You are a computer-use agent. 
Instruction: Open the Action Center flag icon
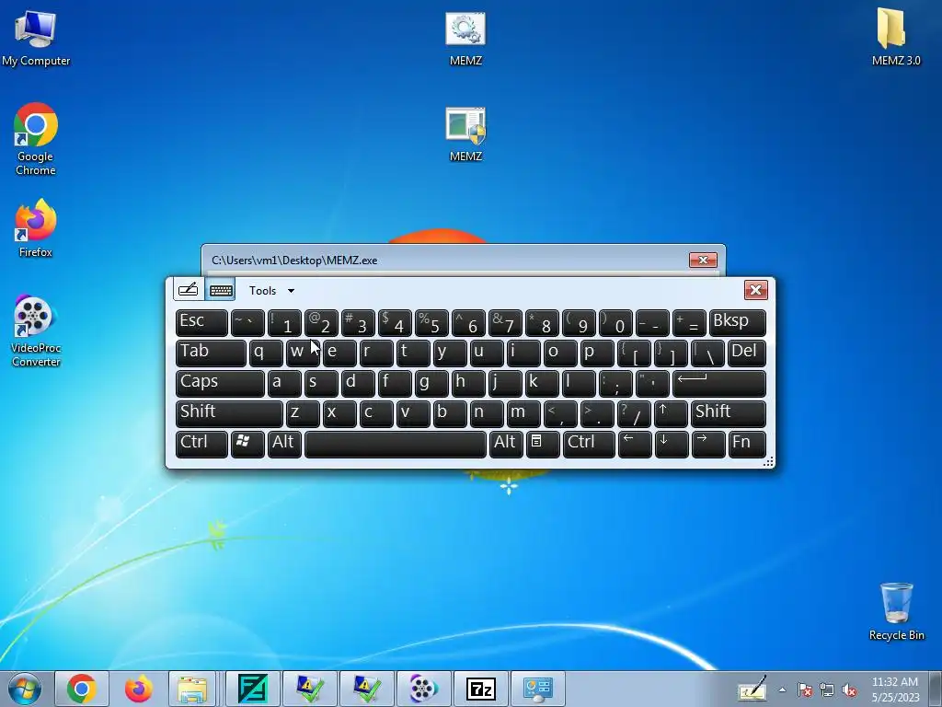(805, 690)
